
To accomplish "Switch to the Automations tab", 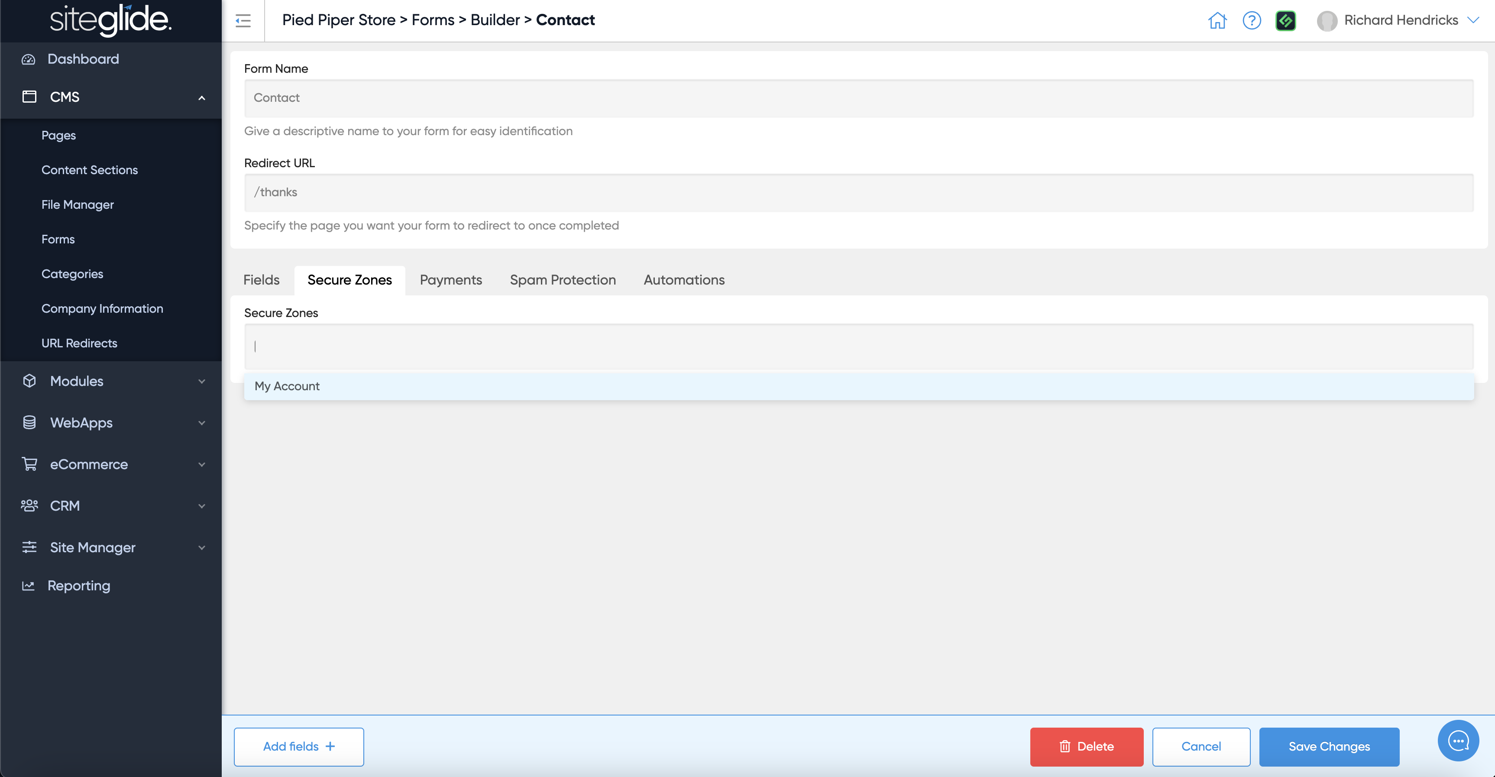I will point(684,280).
